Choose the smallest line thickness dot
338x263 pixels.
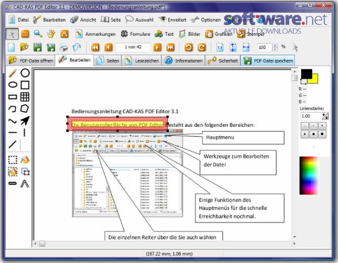304,126
